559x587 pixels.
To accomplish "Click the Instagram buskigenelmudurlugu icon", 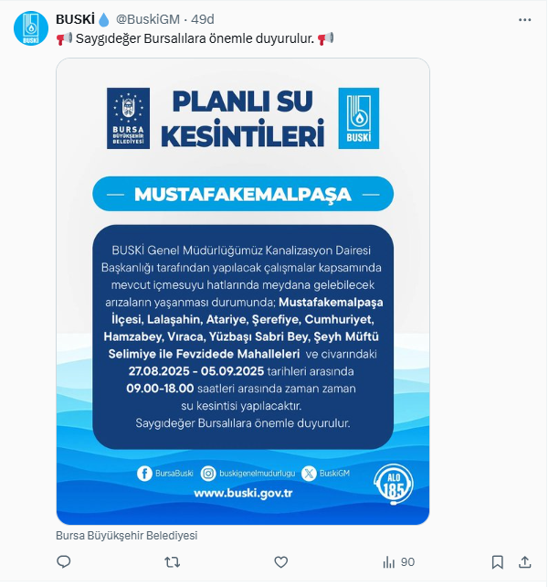I will [x=208, y=474].
